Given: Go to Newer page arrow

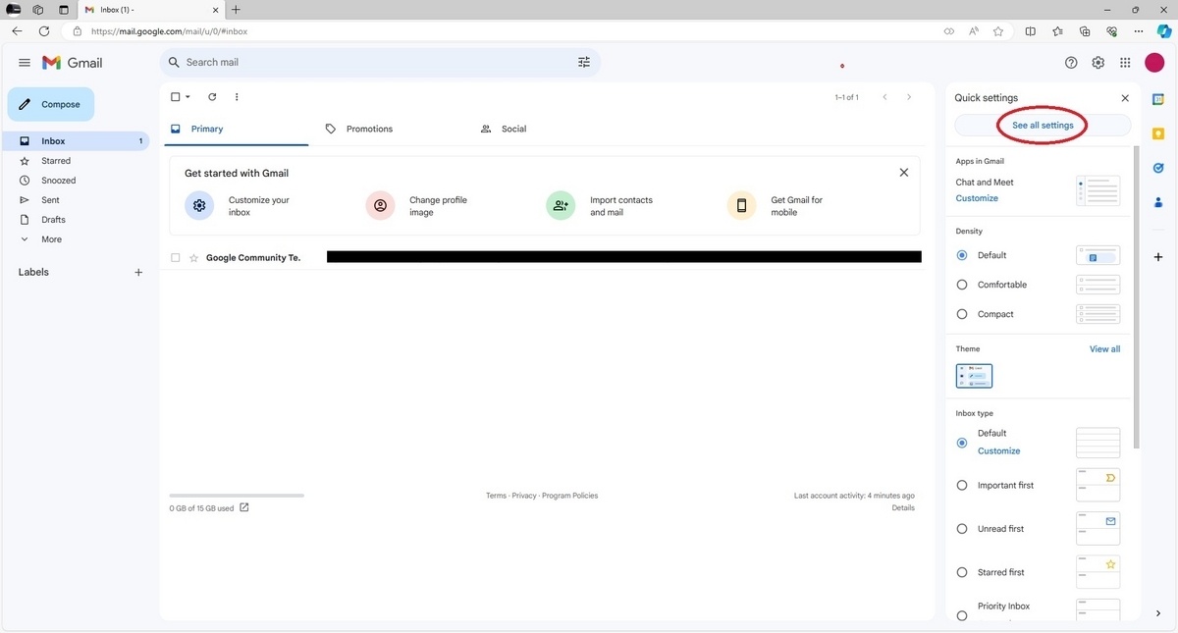Looking at the screenshot, I should [x=884, y=97].
